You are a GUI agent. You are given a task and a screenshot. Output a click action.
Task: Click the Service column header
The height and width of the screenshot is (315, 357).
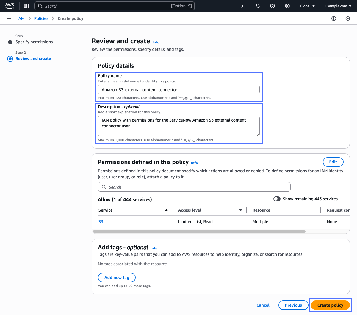pos(106,210)
